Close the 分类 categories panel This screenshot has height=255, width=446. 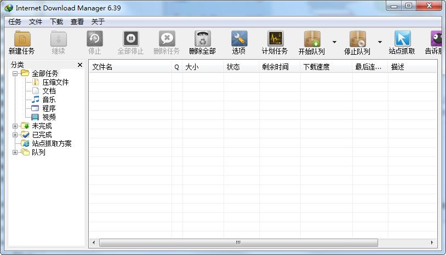click(x=80, y=65)
